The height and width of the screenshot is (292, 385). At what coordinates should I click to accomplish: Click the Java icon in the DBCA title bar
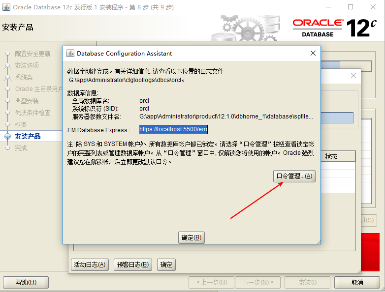click(70, 53)
